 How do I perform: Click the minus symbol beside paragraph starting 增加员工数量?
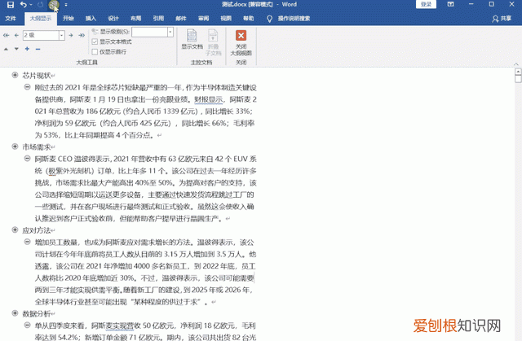(27, 242)
